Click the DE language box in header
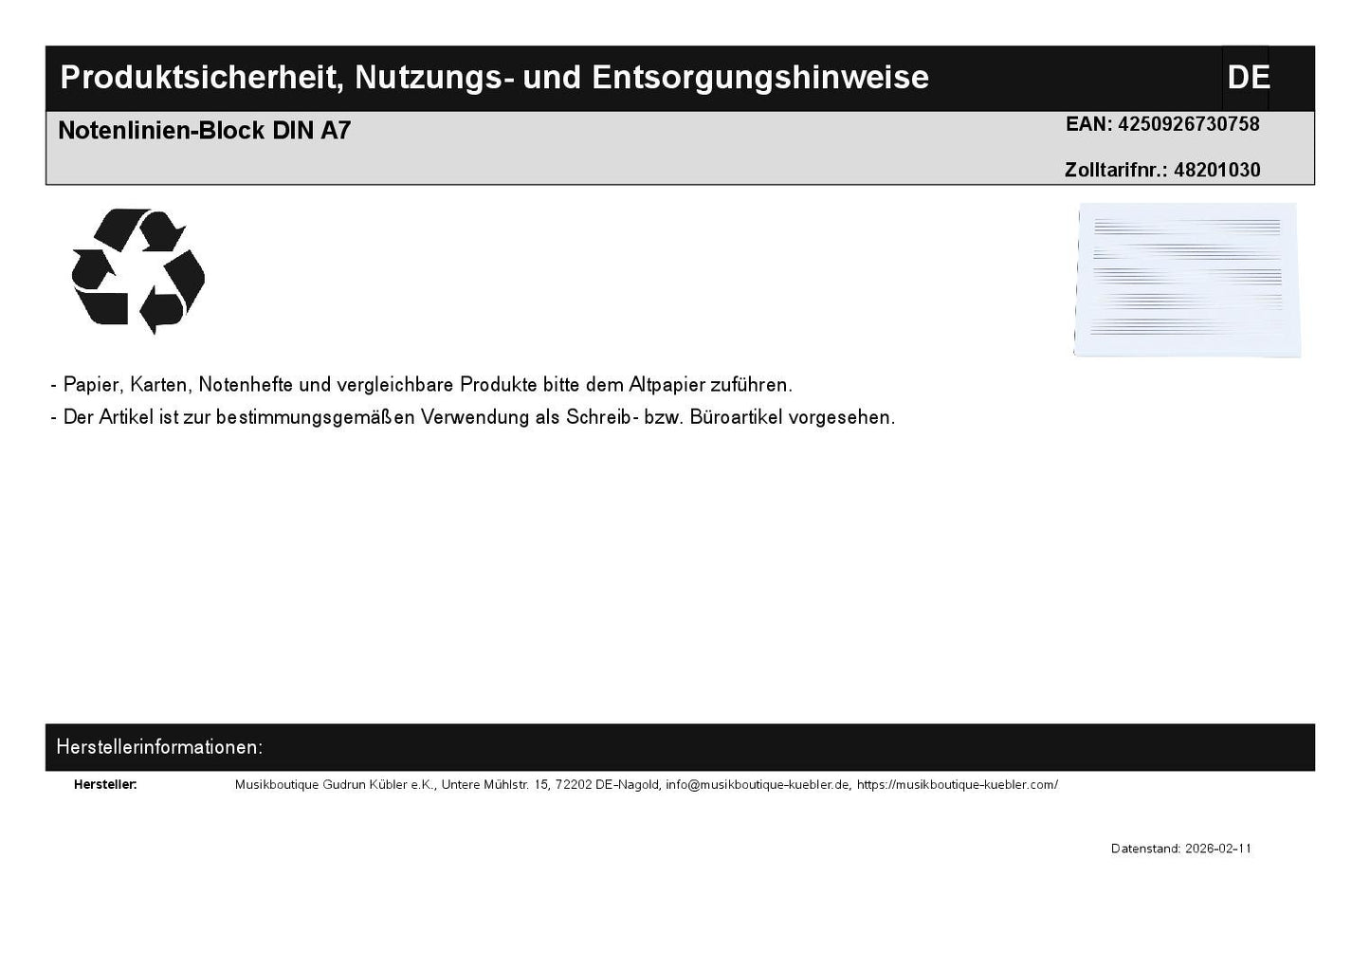This screenshot has width=1370, height=969. click(x=1247, y=78)
